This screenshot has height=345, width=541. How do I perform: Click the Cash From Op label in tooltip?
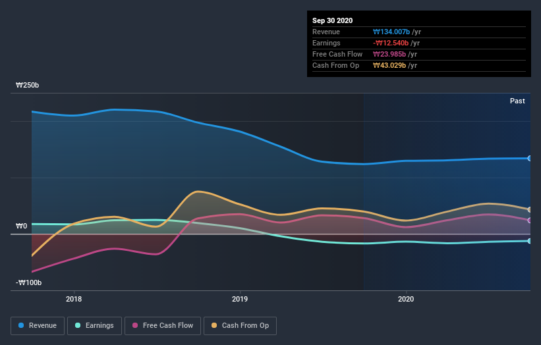click(x=335, y=65)
